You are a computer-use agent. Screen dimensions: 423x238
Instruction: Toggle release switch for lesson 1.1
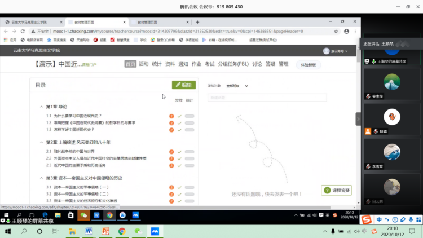tap(189, 116)
